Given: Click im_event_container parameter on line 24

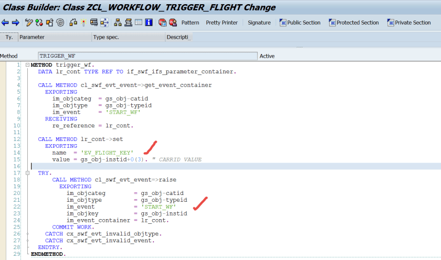Looking at the screenshot, I should pyautogui.click(x=99, y=220).
